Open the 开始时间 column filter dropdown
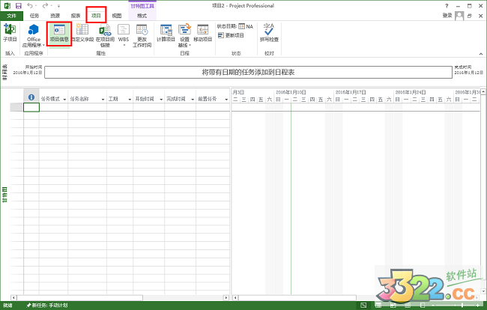The width and height of the screenshot is (487, 310). coord(161,100)
